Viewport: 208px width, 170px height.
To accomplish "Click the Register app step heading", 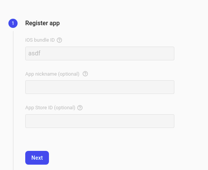I will (x=42, y=23).
